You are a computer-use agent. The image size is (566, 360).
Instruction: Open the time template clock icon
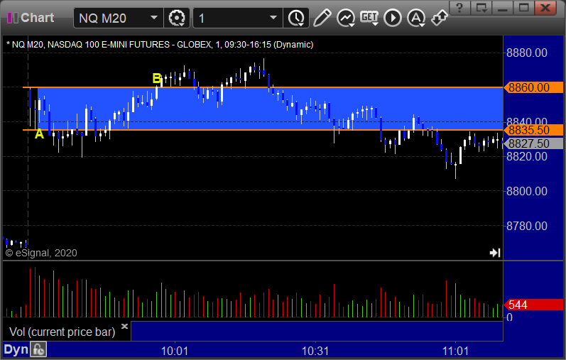pyautogui.click(x=296, y=18)
